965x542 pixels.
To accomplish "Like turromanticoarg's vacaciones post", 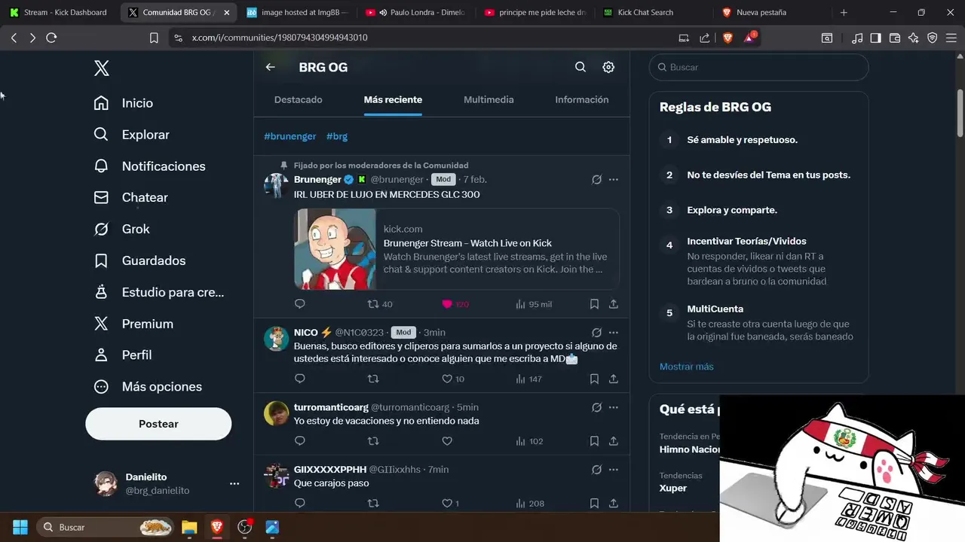I will tap(447, 440).
